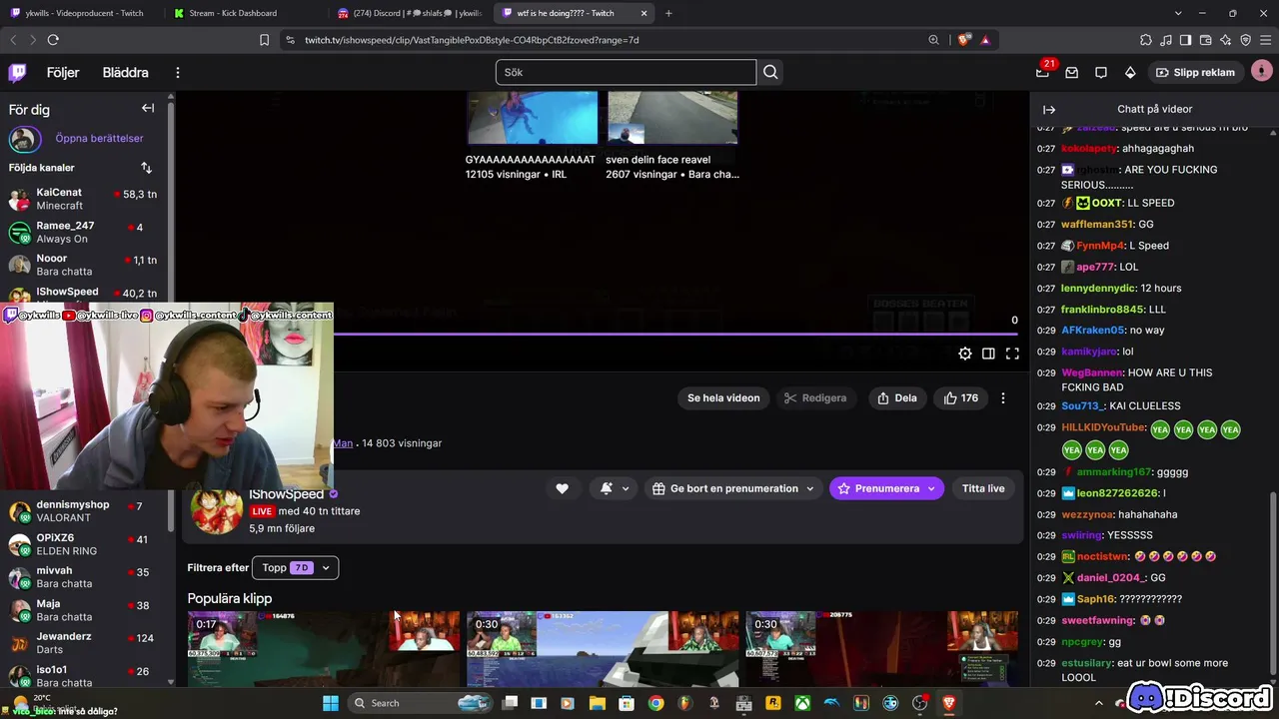The height and width of the screenshot is (719, 1279).
Task: Open browser extensions puzzle icon
Action: point(1146,40)
